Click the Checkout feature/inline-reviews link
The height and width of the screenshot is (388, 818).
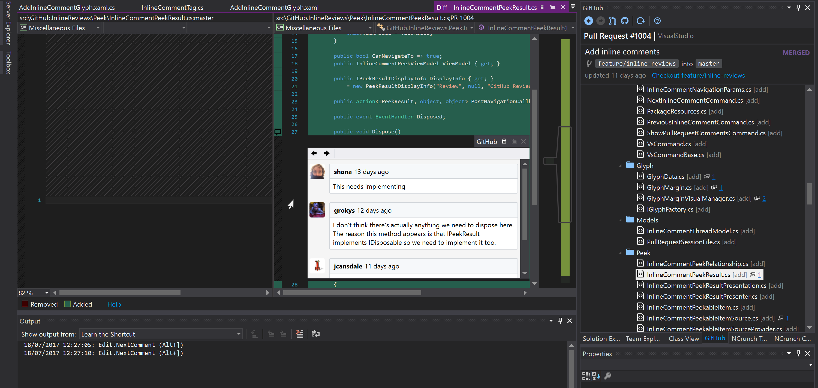(698, 75)
